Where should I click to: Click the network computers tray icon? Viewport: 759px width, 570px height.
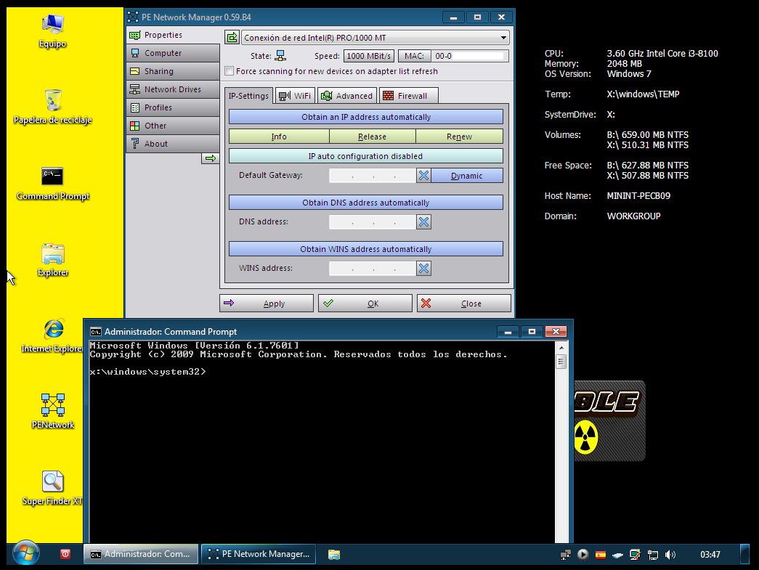[565, 555]
